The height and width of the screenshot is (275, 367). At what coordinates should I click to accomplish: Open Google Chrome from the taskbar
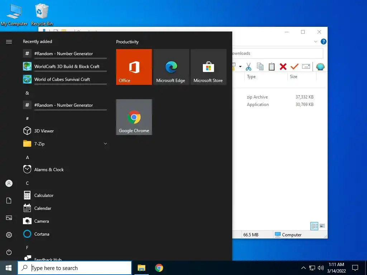(x=159, y=268)
